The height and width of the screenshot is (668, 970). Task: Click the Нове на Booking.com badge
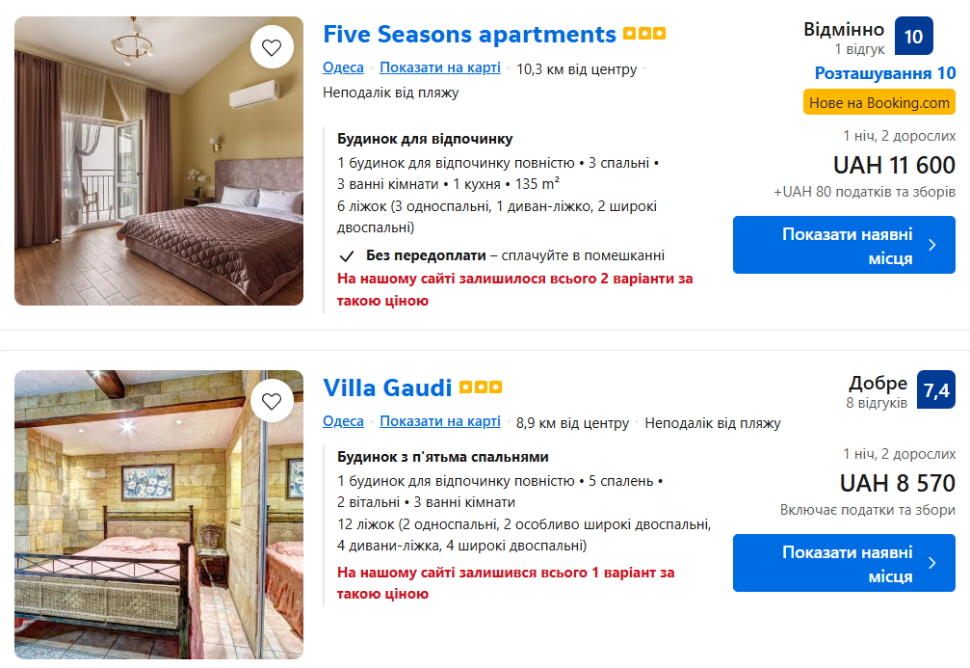coord(878,102)
